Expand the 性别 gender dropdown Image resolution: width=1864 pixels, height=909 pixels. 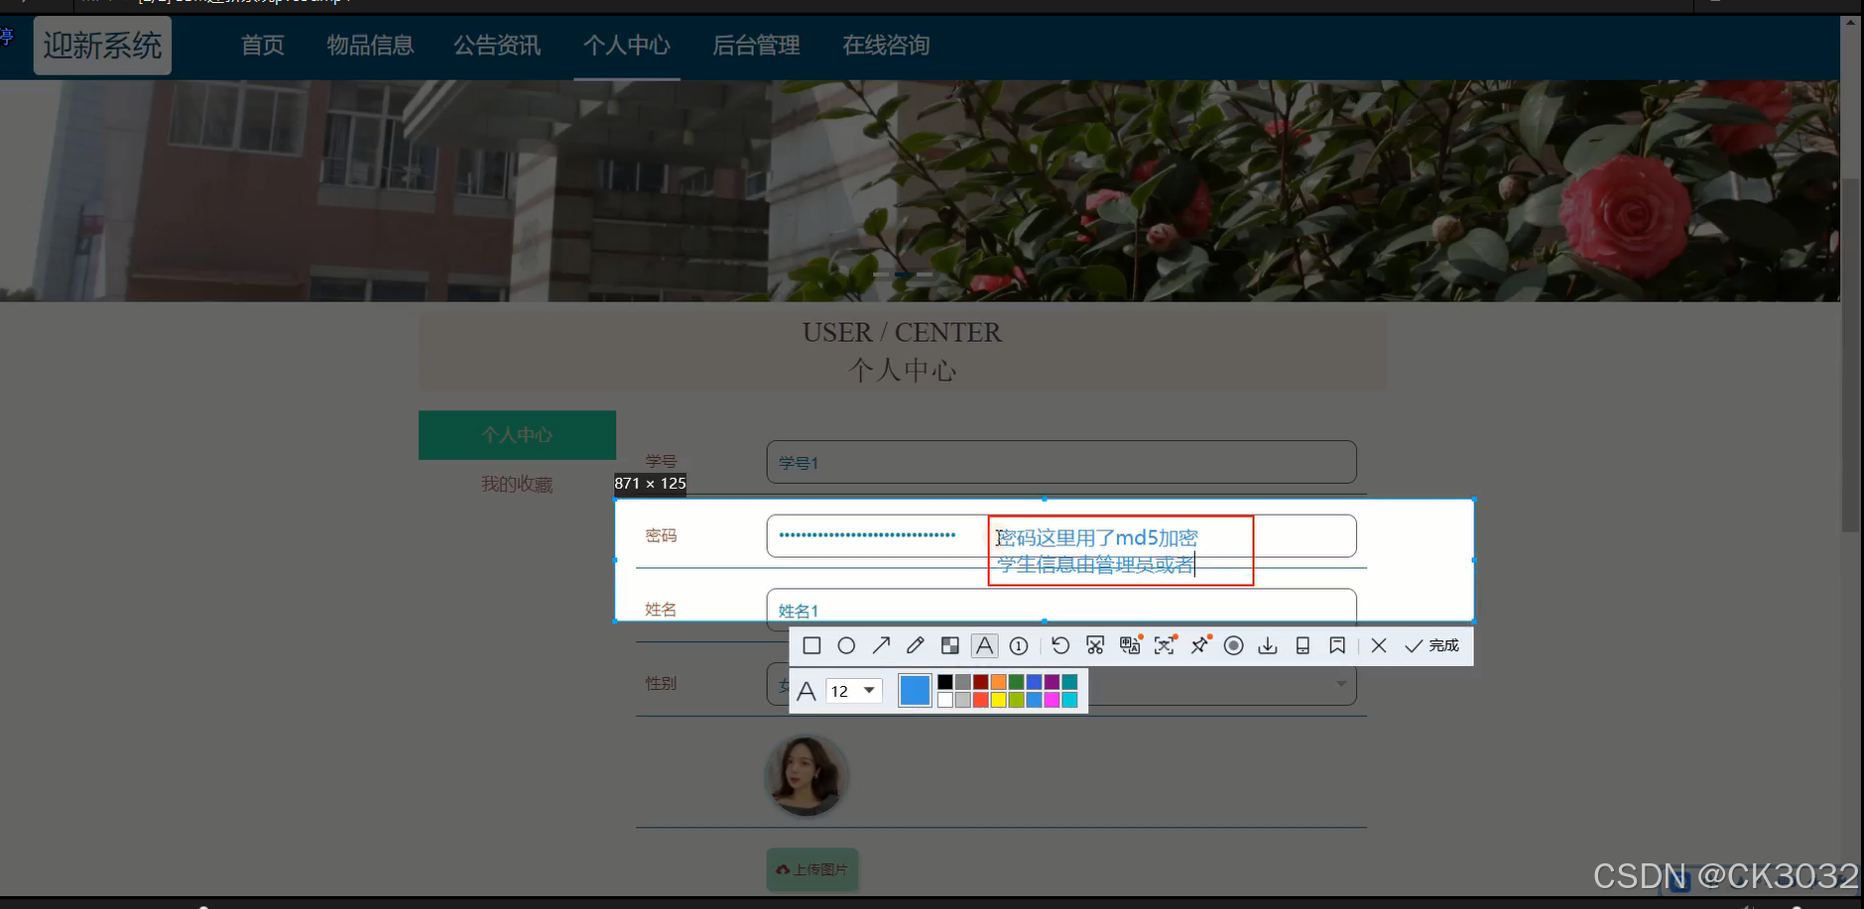(1340, 684)
